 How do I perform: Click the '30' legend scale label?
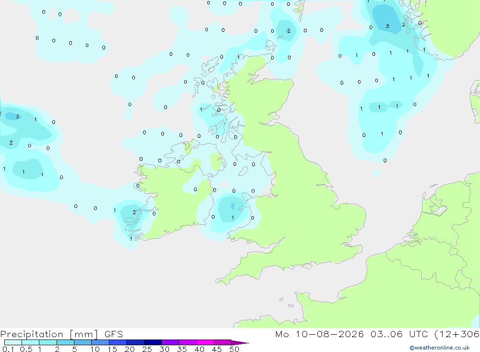pyautogui.click(x=164, y=349)
